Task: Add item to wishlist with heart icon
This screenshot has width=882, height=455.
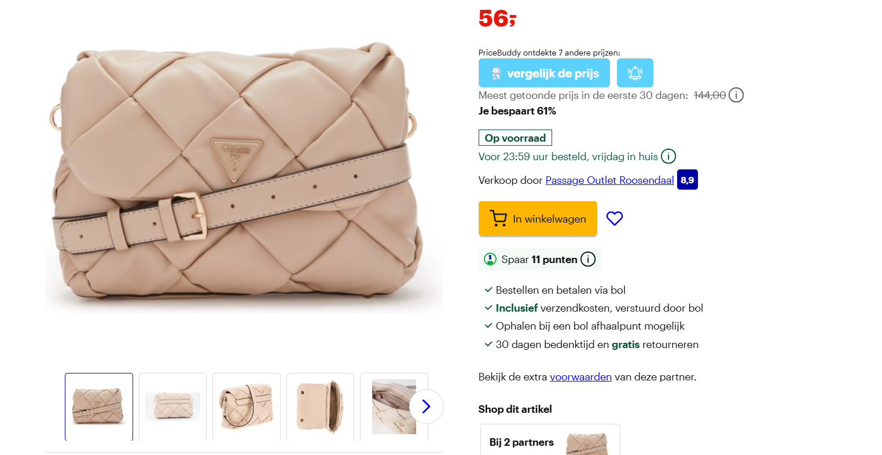Action: 615,218
